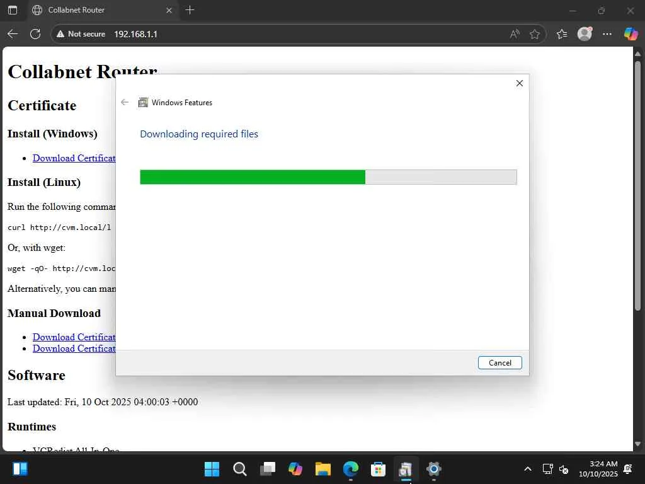Open File Explorer from taskbar
645x484 pixels.
click(x=323, y=469)
